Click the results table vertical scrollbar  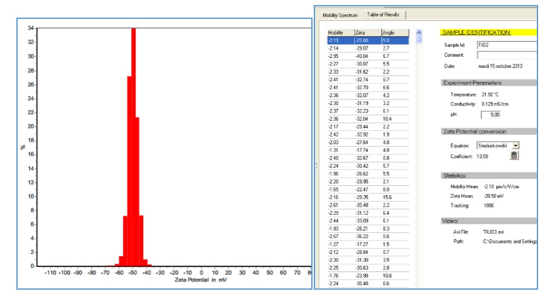pos(420,157)
